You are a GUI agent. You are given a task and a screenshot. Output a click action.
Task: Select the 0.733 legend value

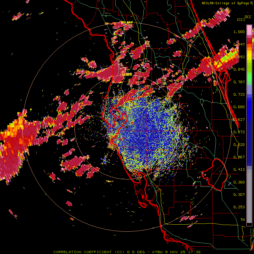[239, 95]
